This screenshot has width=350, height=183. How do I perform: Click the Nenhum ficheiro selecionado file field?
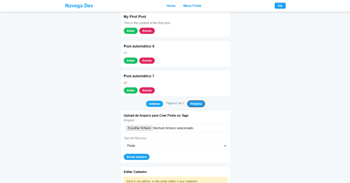click(175, 128)
